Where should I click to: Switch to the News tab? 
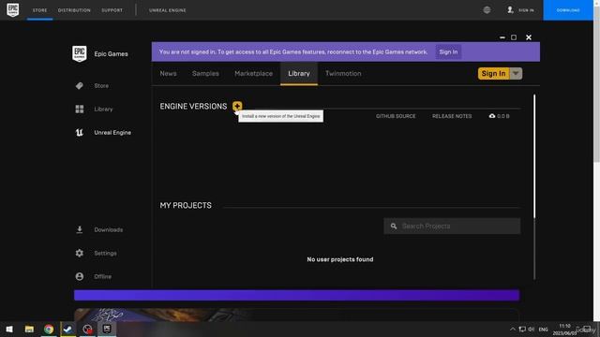(x=168, y=73)
